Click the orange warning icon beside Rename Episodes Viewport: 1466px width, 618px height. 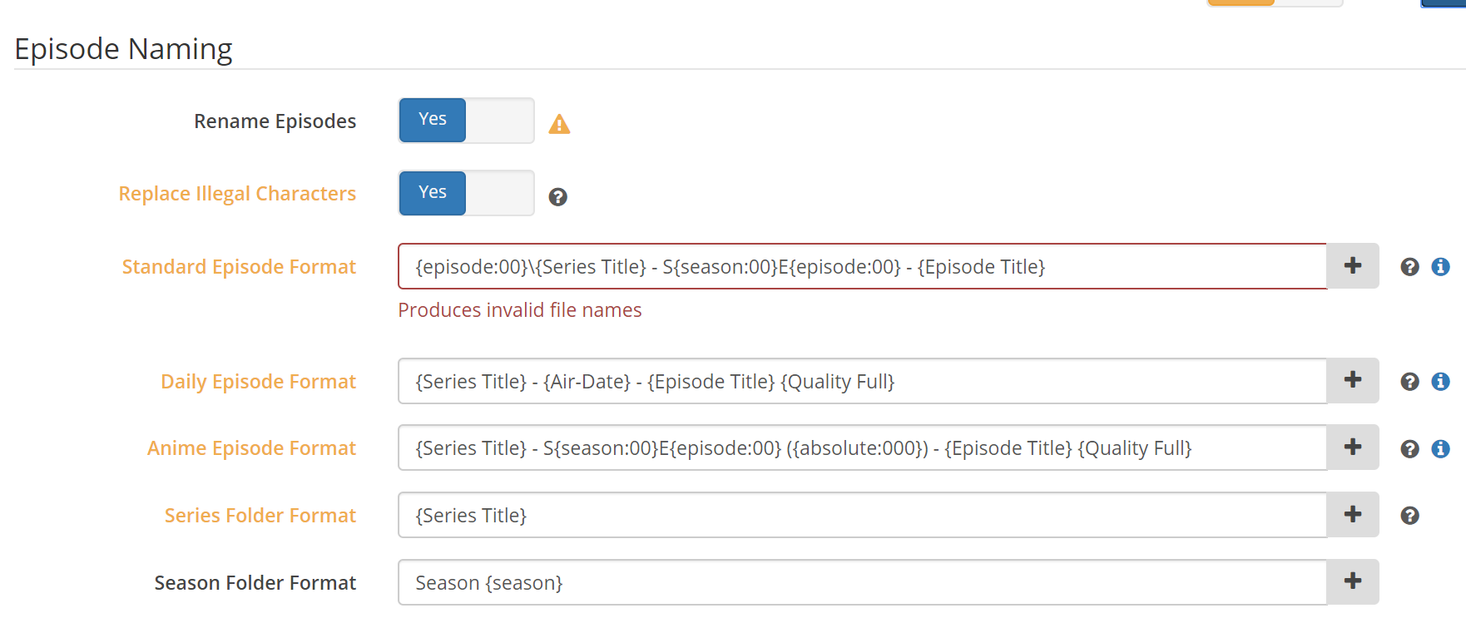559,125
